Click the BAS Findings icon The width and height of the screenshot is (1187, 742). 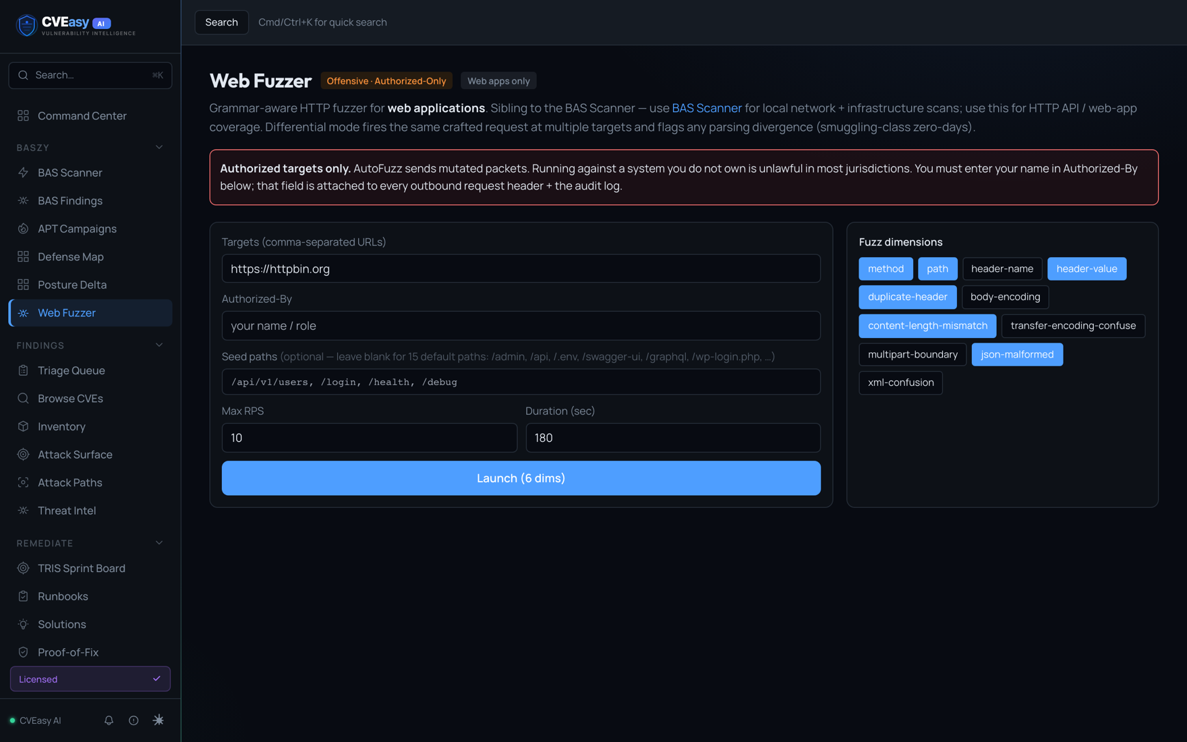click(x=24, y=201)
